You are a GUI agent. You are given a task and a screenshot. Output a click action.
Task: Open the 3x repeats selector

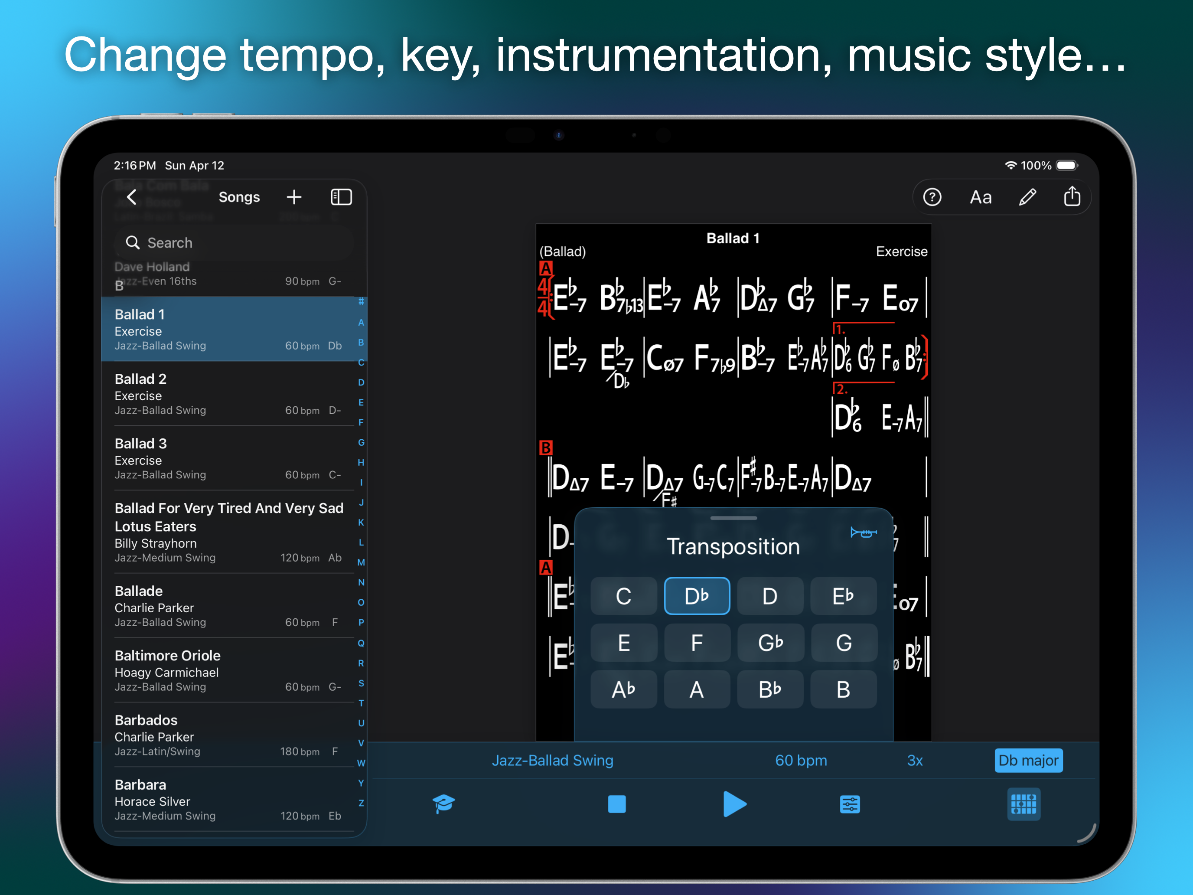(x=915, y=760)
